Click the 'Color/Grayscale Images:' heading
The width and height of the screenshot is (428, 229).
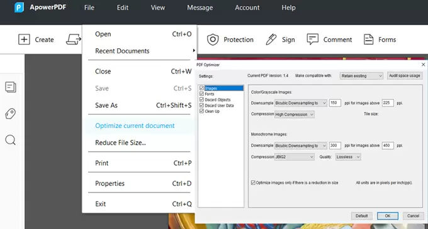click(271, 92)
